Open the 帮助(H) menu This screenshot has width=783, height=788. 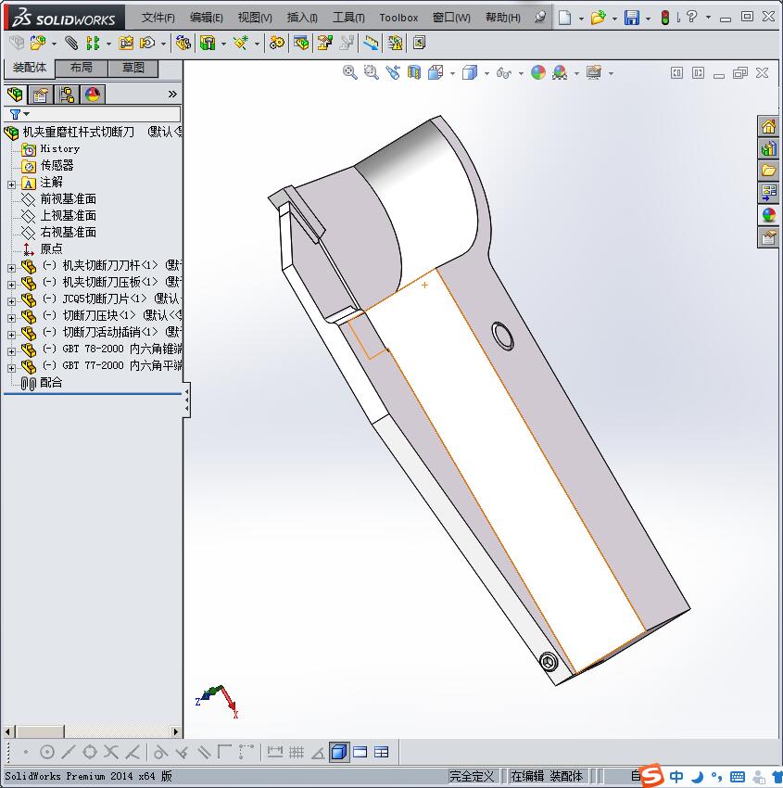coord(503,18)
